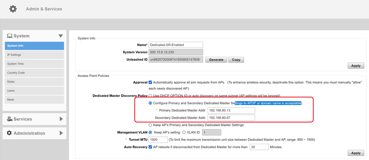Open the System Time menu item
Viewport: 369px width, 160px height.
[34, 64]
